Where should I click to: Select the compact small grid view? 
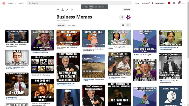click(x=128, y=25)
